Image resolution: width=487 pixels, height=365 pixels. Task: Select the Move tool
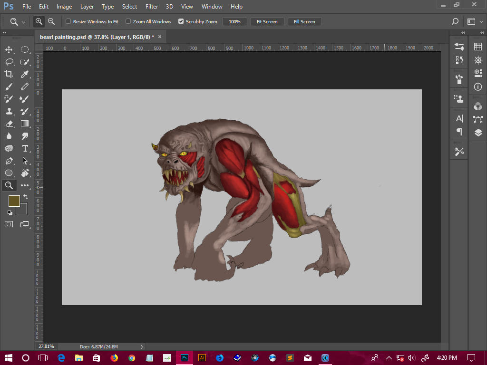[x=9, y=49]
